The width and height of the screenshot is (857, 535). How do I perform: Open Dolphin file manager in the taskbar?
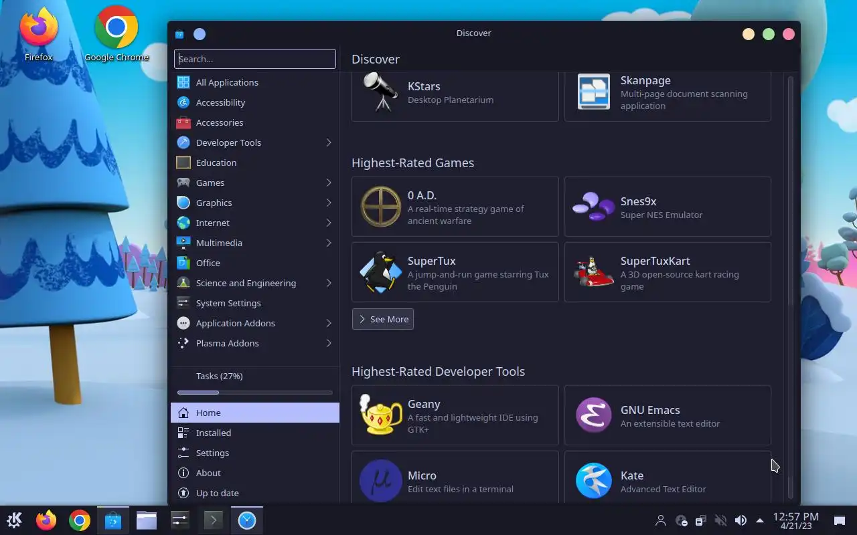146,520
